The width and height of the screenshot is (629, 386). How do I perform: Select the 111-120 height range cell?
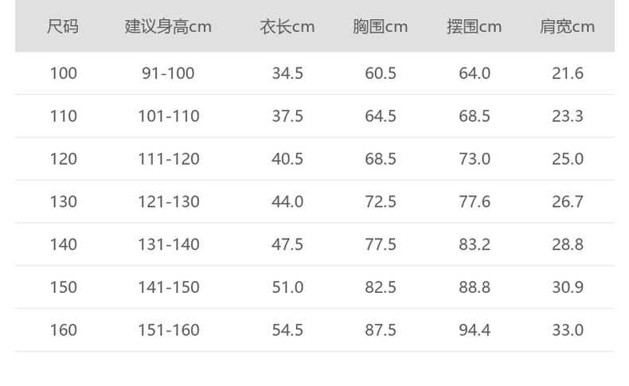coord(168,159)
